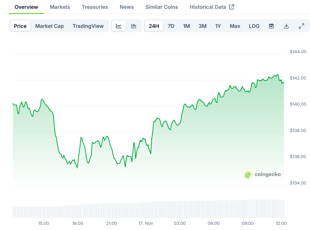The width and height of the screenshot is (310, 230).
Task: Select the 3M time range
Action: [x=202, y=26]
